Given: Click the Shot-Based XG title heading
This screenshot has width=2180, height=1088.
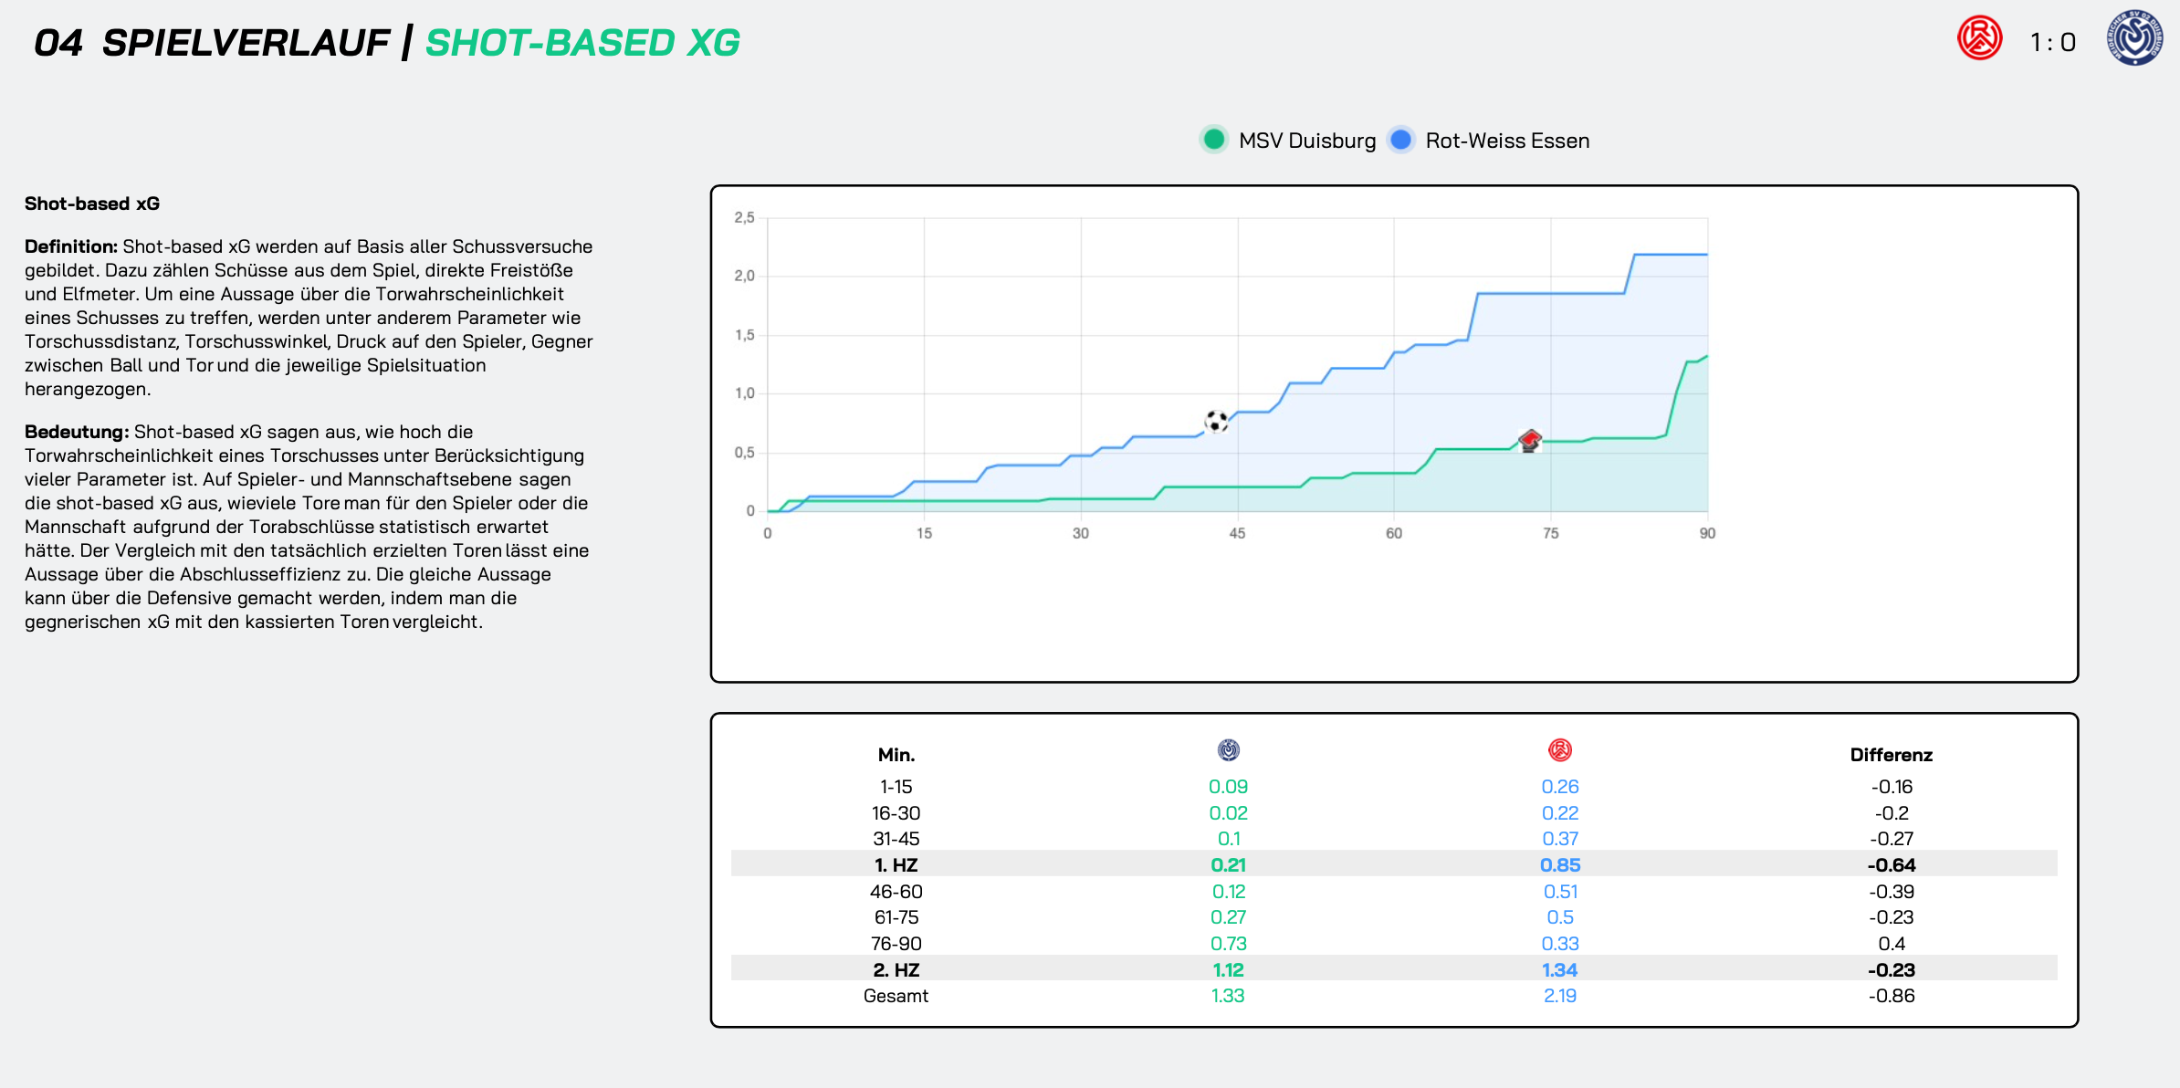Looking at the screenshot, I should coord(582,43).
